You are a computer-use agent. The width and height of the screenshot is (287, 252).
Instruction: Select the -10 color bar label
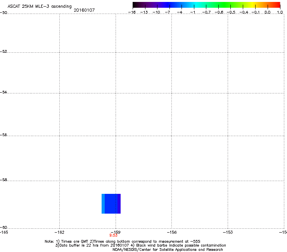coord(156,12)
